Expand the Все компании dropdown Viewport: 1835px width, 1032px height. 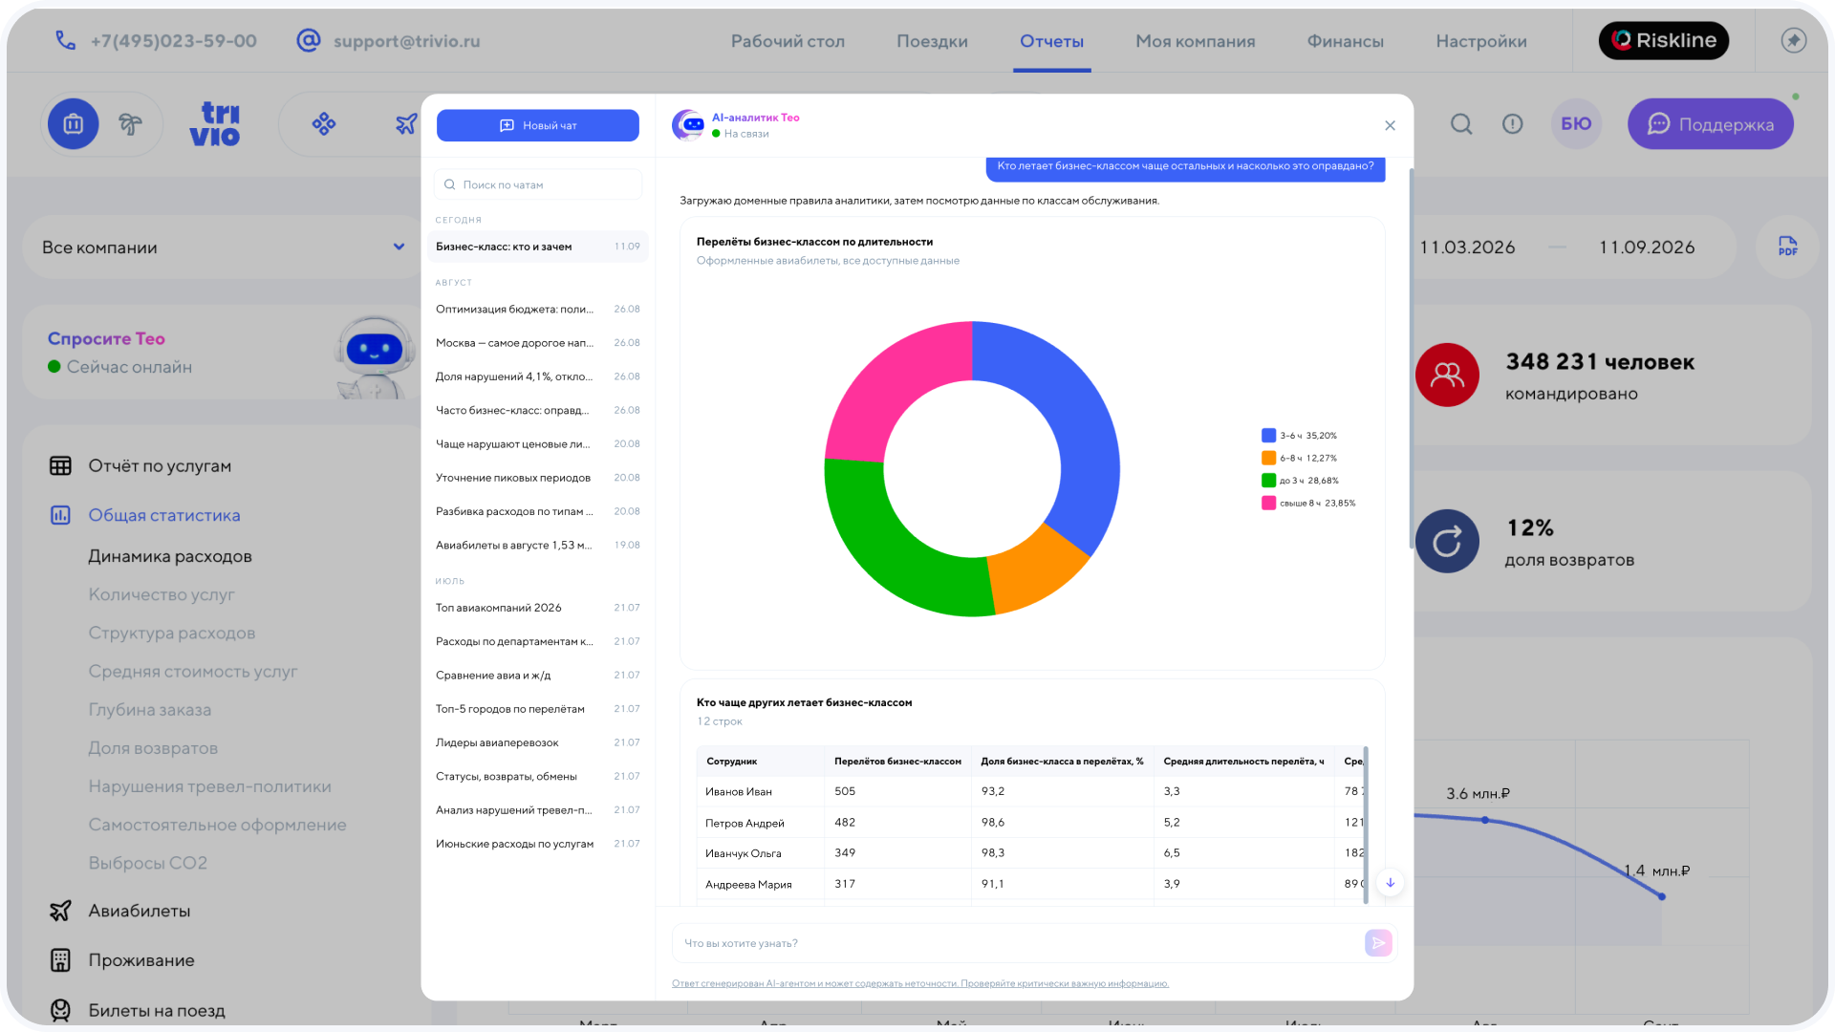pyautogui.click(x=224, y=247)
